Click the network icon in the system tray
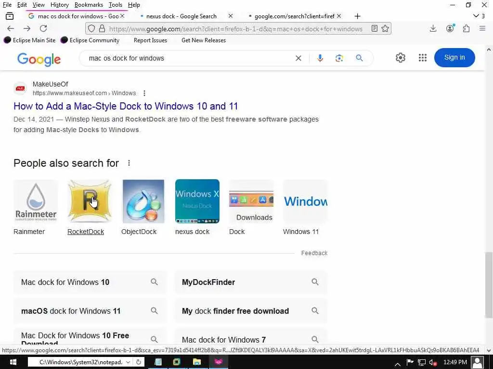The image size is (493, 369). [421, 363]
